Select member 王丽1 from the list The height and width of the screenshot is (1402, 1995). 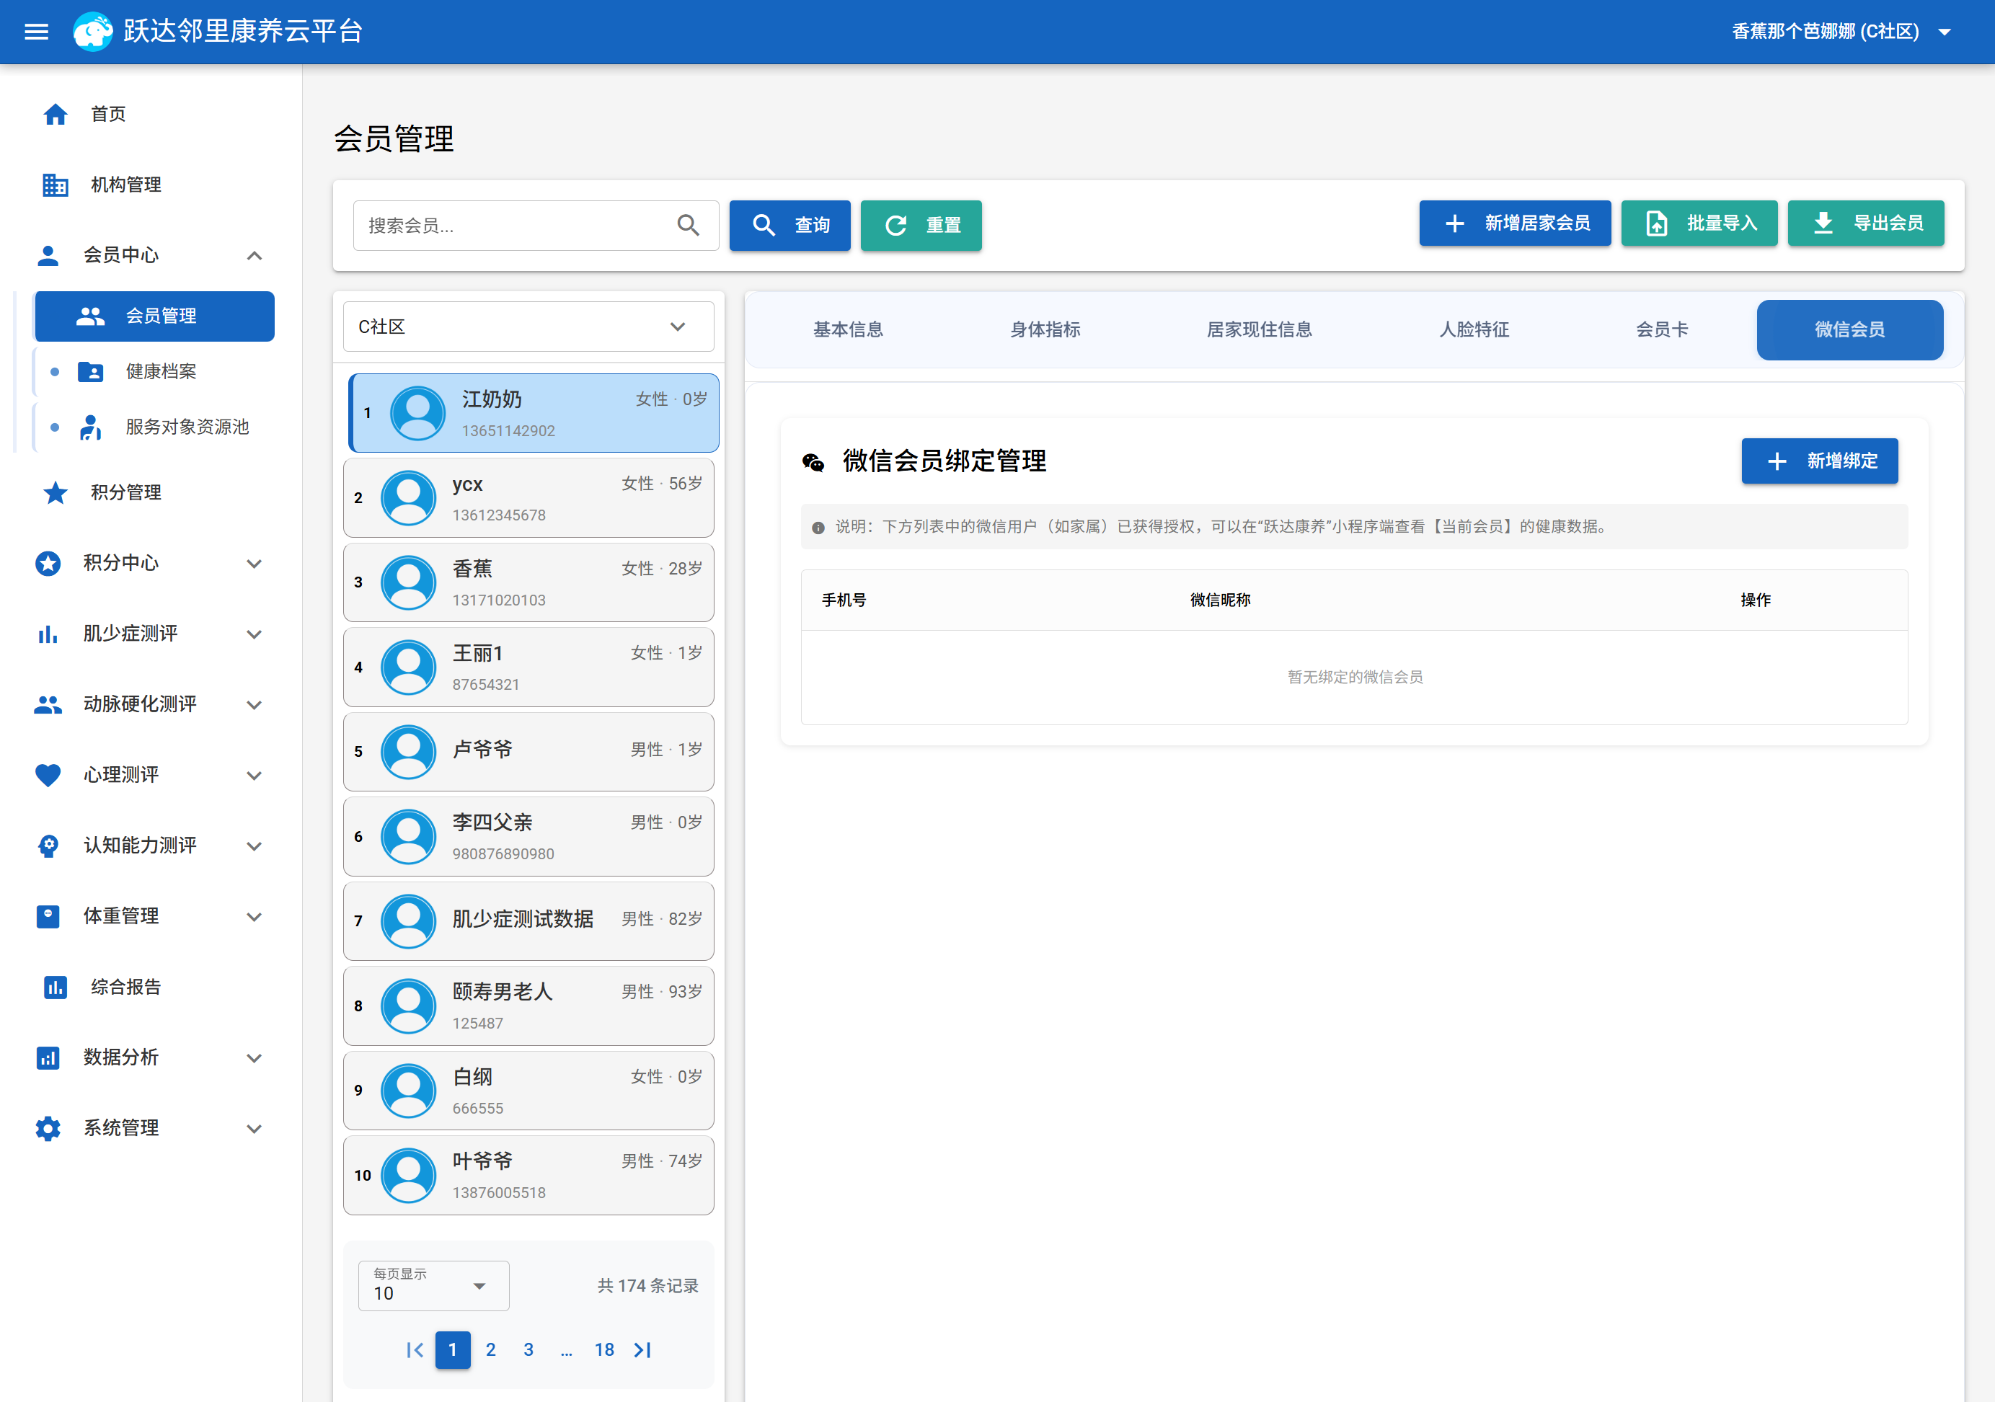(528, 667)
